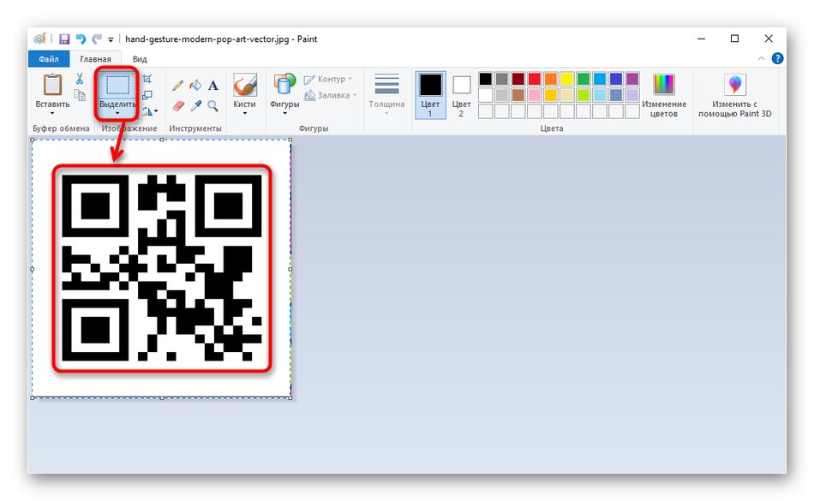Image resolution: width=814 pixels, height=501 pixels.
Task: Open Изменение цветов color editor
Action: click(664, 95)
